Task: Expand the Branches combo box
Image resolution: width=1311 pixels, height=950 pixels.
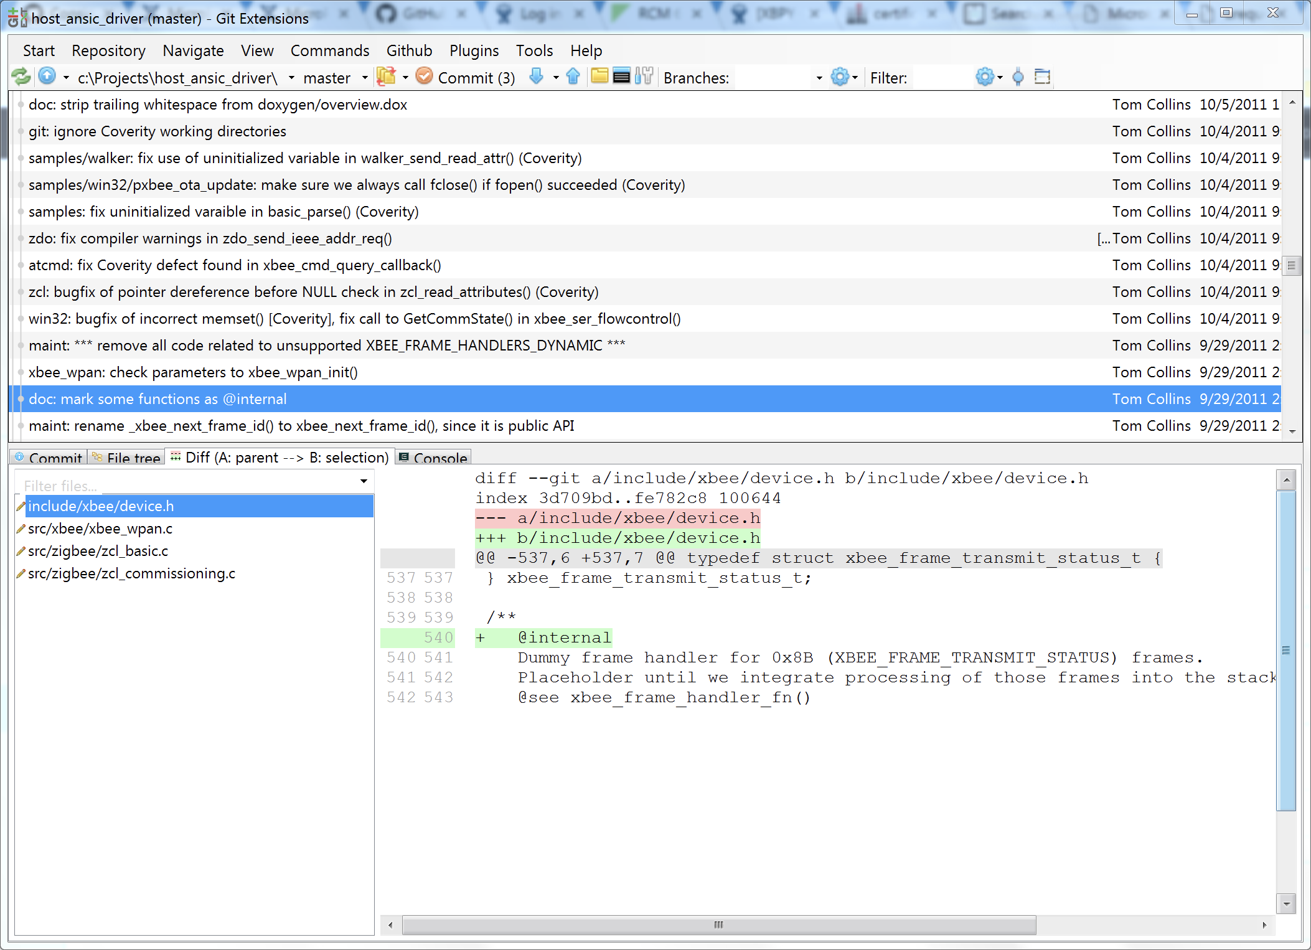Action: pos(819,78)
